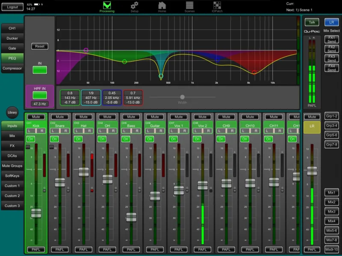This screenshot has width=342, height=256.
Task: Select the green EQ band node on graph
Action: (x=124, y=62)
